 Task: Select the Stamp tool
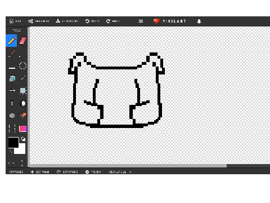(x=23, y=116)
